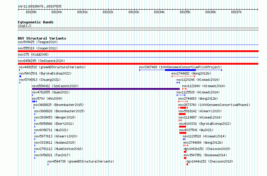Select the blue nsv1125528 interval glyph
Screen dimensions: 267x176
[x=181, y=95]
